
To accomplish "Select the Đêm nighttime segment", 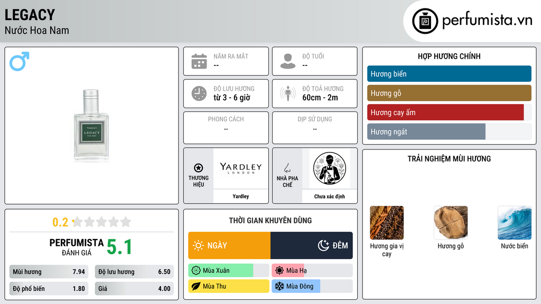I will pos(312,245).
